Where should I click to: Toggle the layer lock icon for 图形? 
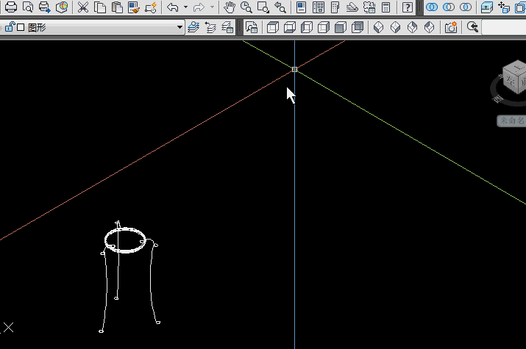[10, 27]
